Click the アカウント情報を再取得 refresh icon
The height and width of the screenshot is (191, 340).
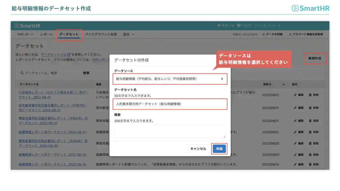(291, 34)
